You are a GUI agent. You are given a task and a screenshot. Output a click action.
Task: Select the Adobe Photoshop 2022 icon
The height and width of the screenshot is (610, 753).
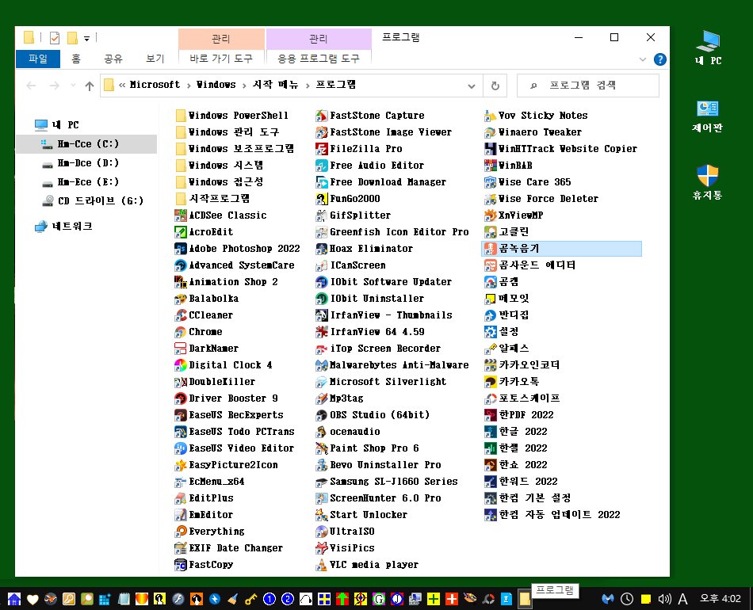(181, 249)
